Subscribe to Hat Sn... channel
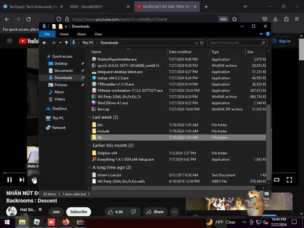This screenshot has width=304, height=228. click(x=78, y=212)
